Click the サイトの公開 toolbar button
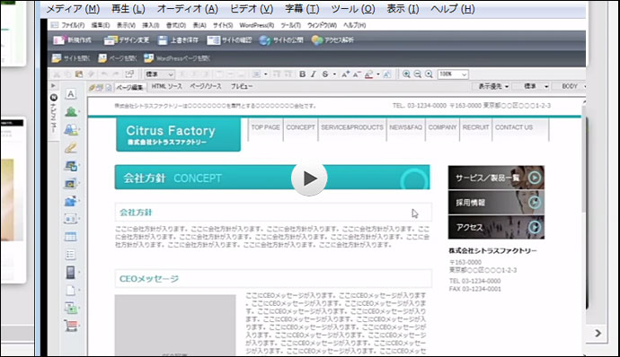Image resolution: width=620 pixels, height=357 pixels. coord(281,39)
